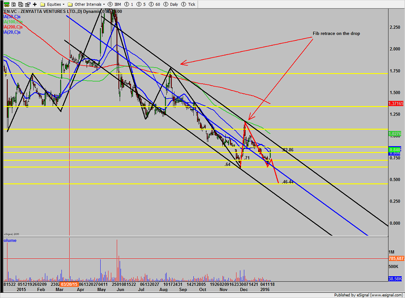Click the 0.500 price scale value

395,180
